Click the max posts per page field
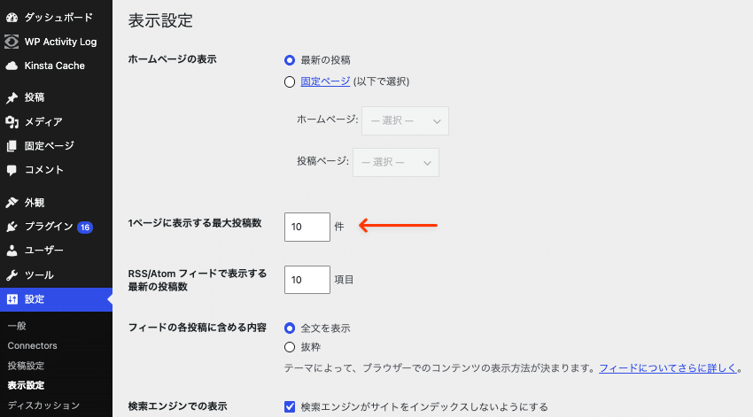 point(307,227)
